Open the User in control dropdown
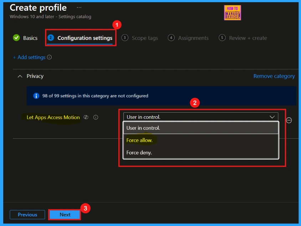Image resolution: width=301 pixels, height=226 pixels. point(200,117)
